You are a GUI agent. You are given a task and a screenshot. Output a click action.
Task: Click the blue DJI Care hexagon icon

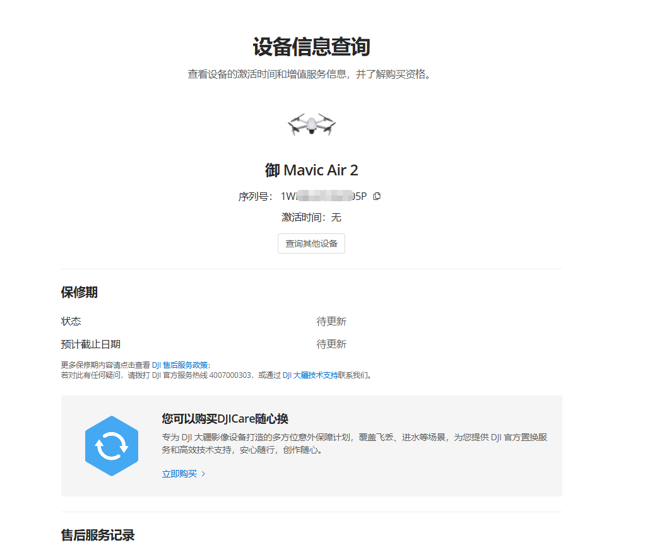pos(112,445)
